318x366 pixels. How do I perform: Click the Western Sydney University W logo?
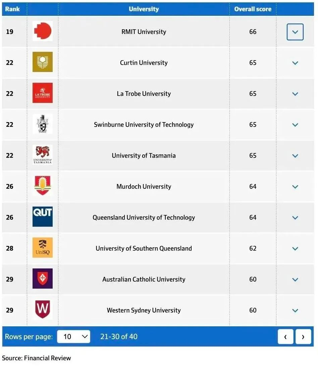[43, 310]
